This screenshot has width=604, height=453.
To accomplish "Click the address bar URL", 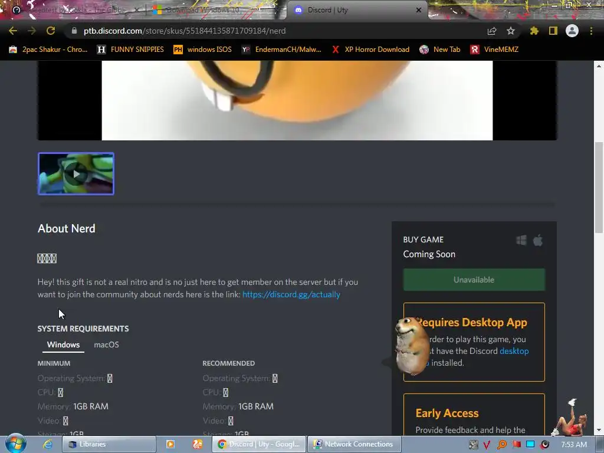I will [185, 31].
